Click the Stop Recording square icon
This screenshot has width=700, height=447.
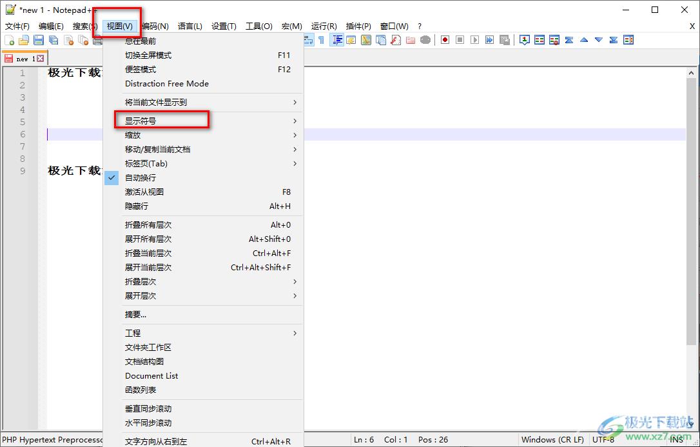(x=460, y=40)
